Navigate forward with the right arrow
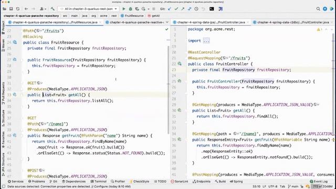Image resolution: width=336 pixels, height=189 pixels. [x=33, y=9]
